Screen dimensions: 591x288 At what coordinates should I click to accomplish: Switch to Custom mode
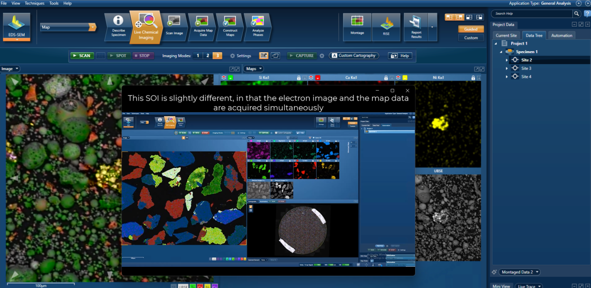pyautogui.click(x=470, y=37)
